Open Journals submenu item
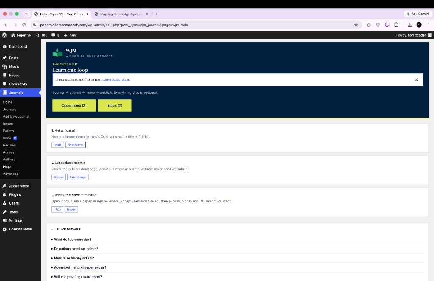Screen dimensions: 434x281 [9, 110]
